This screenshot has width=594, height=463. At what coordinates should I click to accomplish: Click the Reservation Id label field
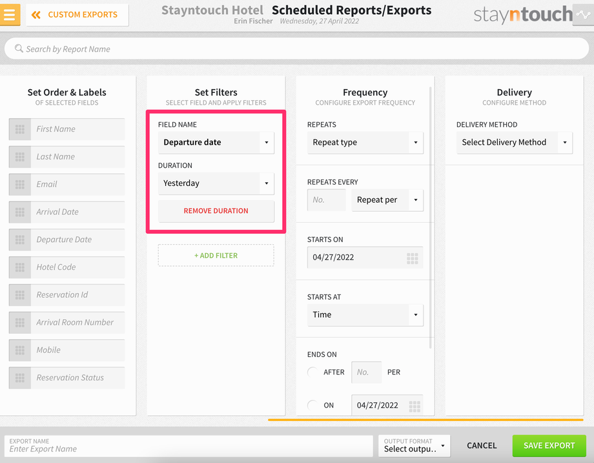click(77, 295)
